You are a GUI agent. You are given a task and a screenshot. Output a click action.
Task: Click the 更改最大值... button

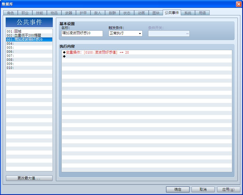click(x=29, y=178)
